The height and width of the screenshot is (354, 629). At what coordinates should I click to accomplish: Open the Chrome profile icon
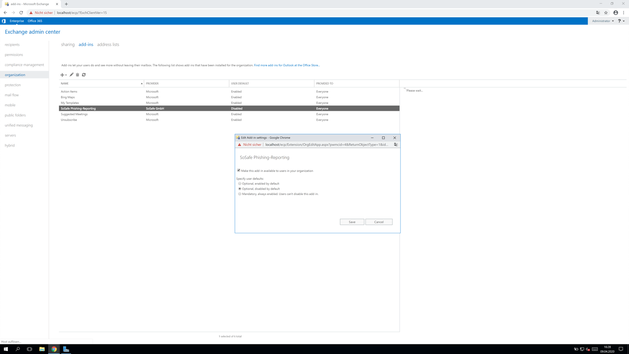point(615,13)
